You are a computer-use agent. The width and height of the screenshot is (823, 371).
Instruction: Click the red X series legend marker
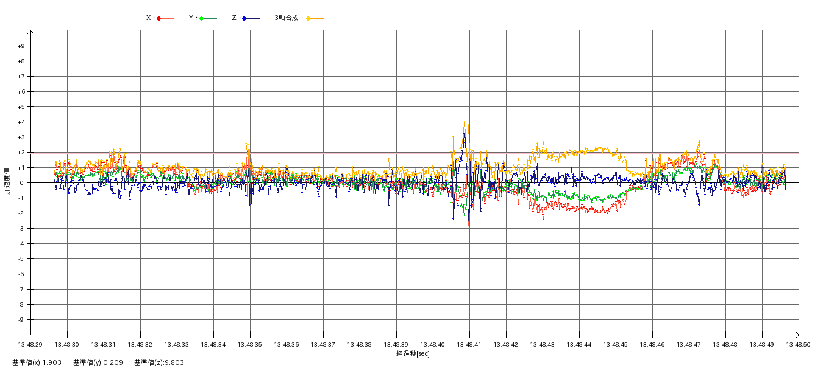click(159, 18)
